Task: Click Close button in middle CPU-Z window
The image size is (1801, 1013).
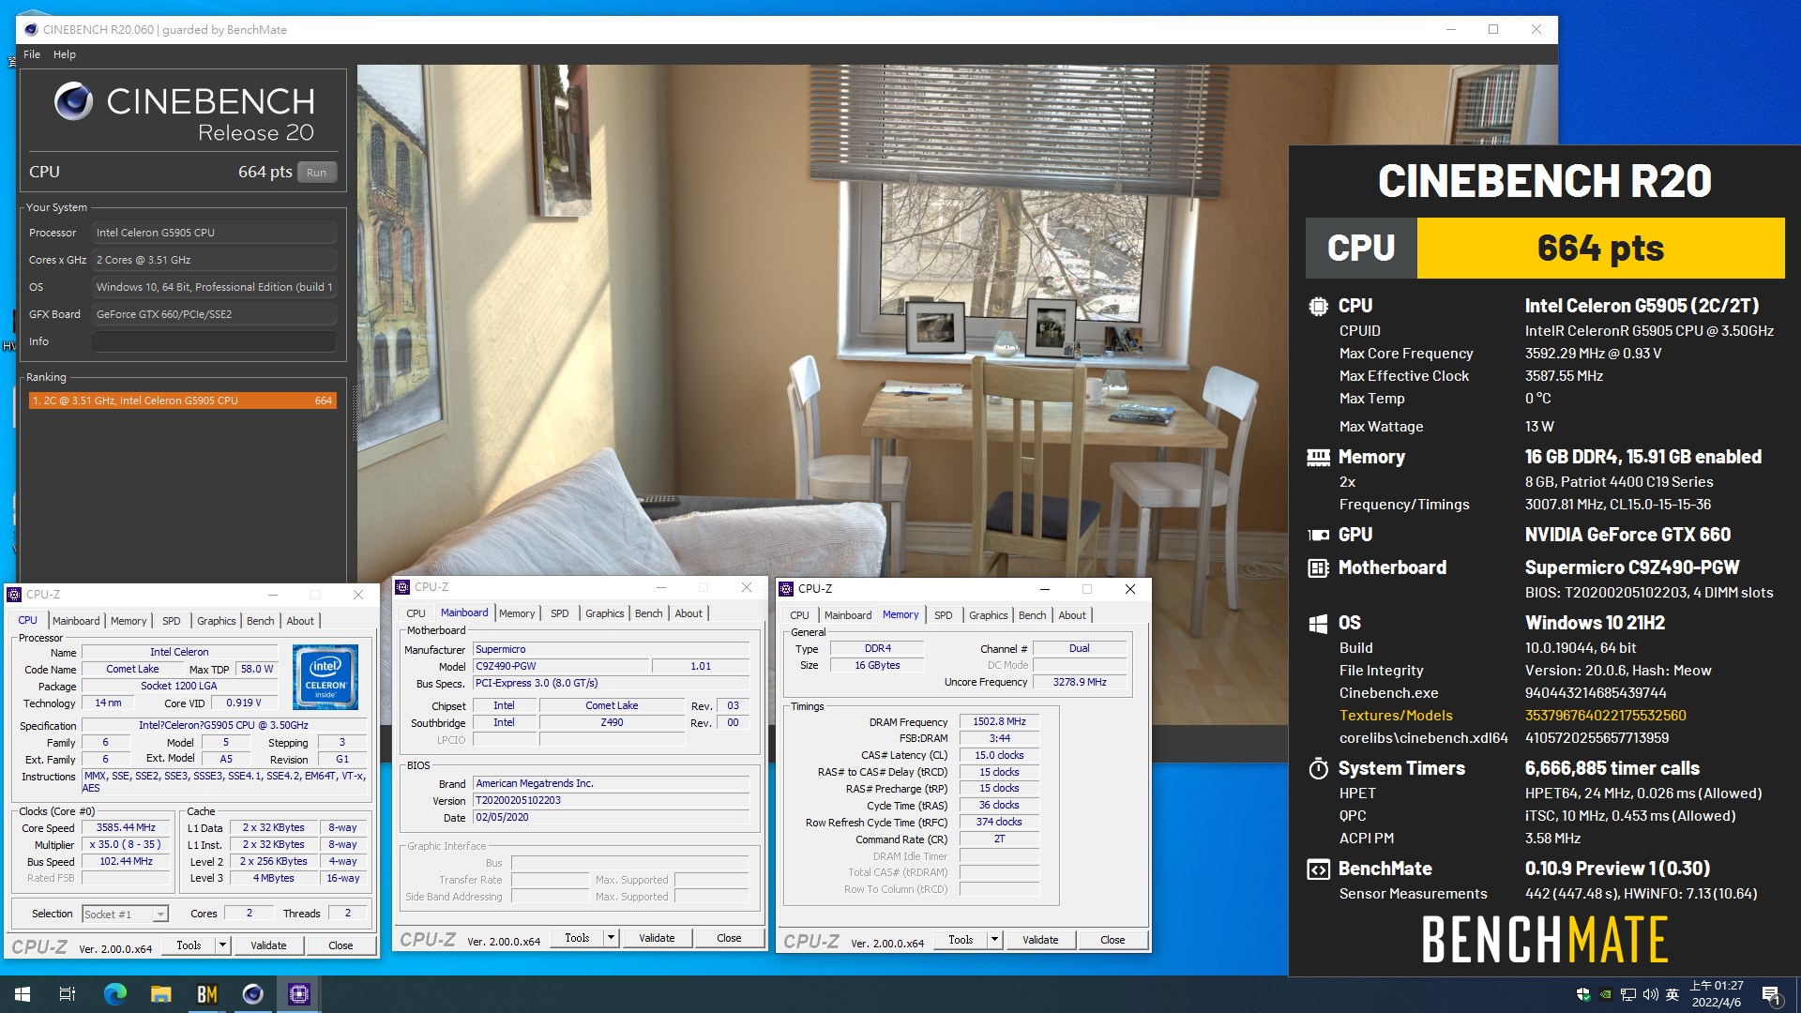Action: (x=729, y=938)
